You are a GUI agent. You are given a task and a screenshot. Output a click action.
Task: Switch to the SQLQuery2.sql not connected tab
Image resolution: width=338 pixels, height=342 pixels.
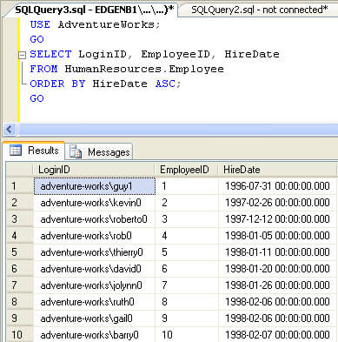pyautogui.click(x=259, y=10)
